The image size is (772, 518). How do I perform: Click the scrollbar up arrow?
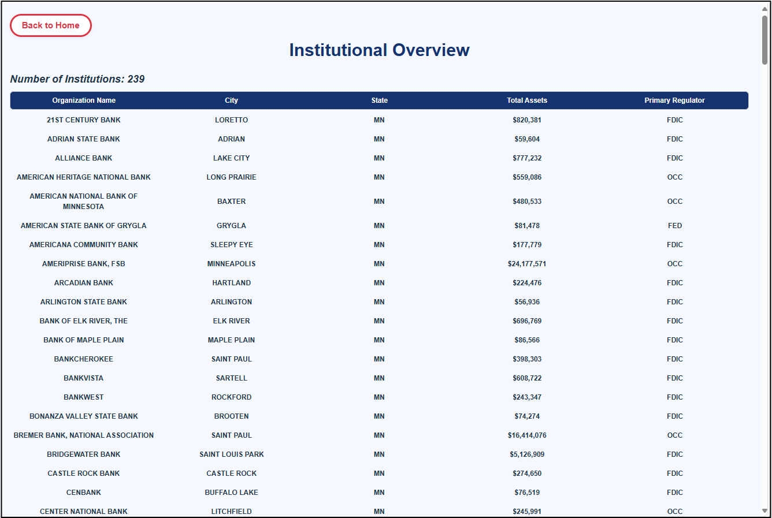click(764, 9)
